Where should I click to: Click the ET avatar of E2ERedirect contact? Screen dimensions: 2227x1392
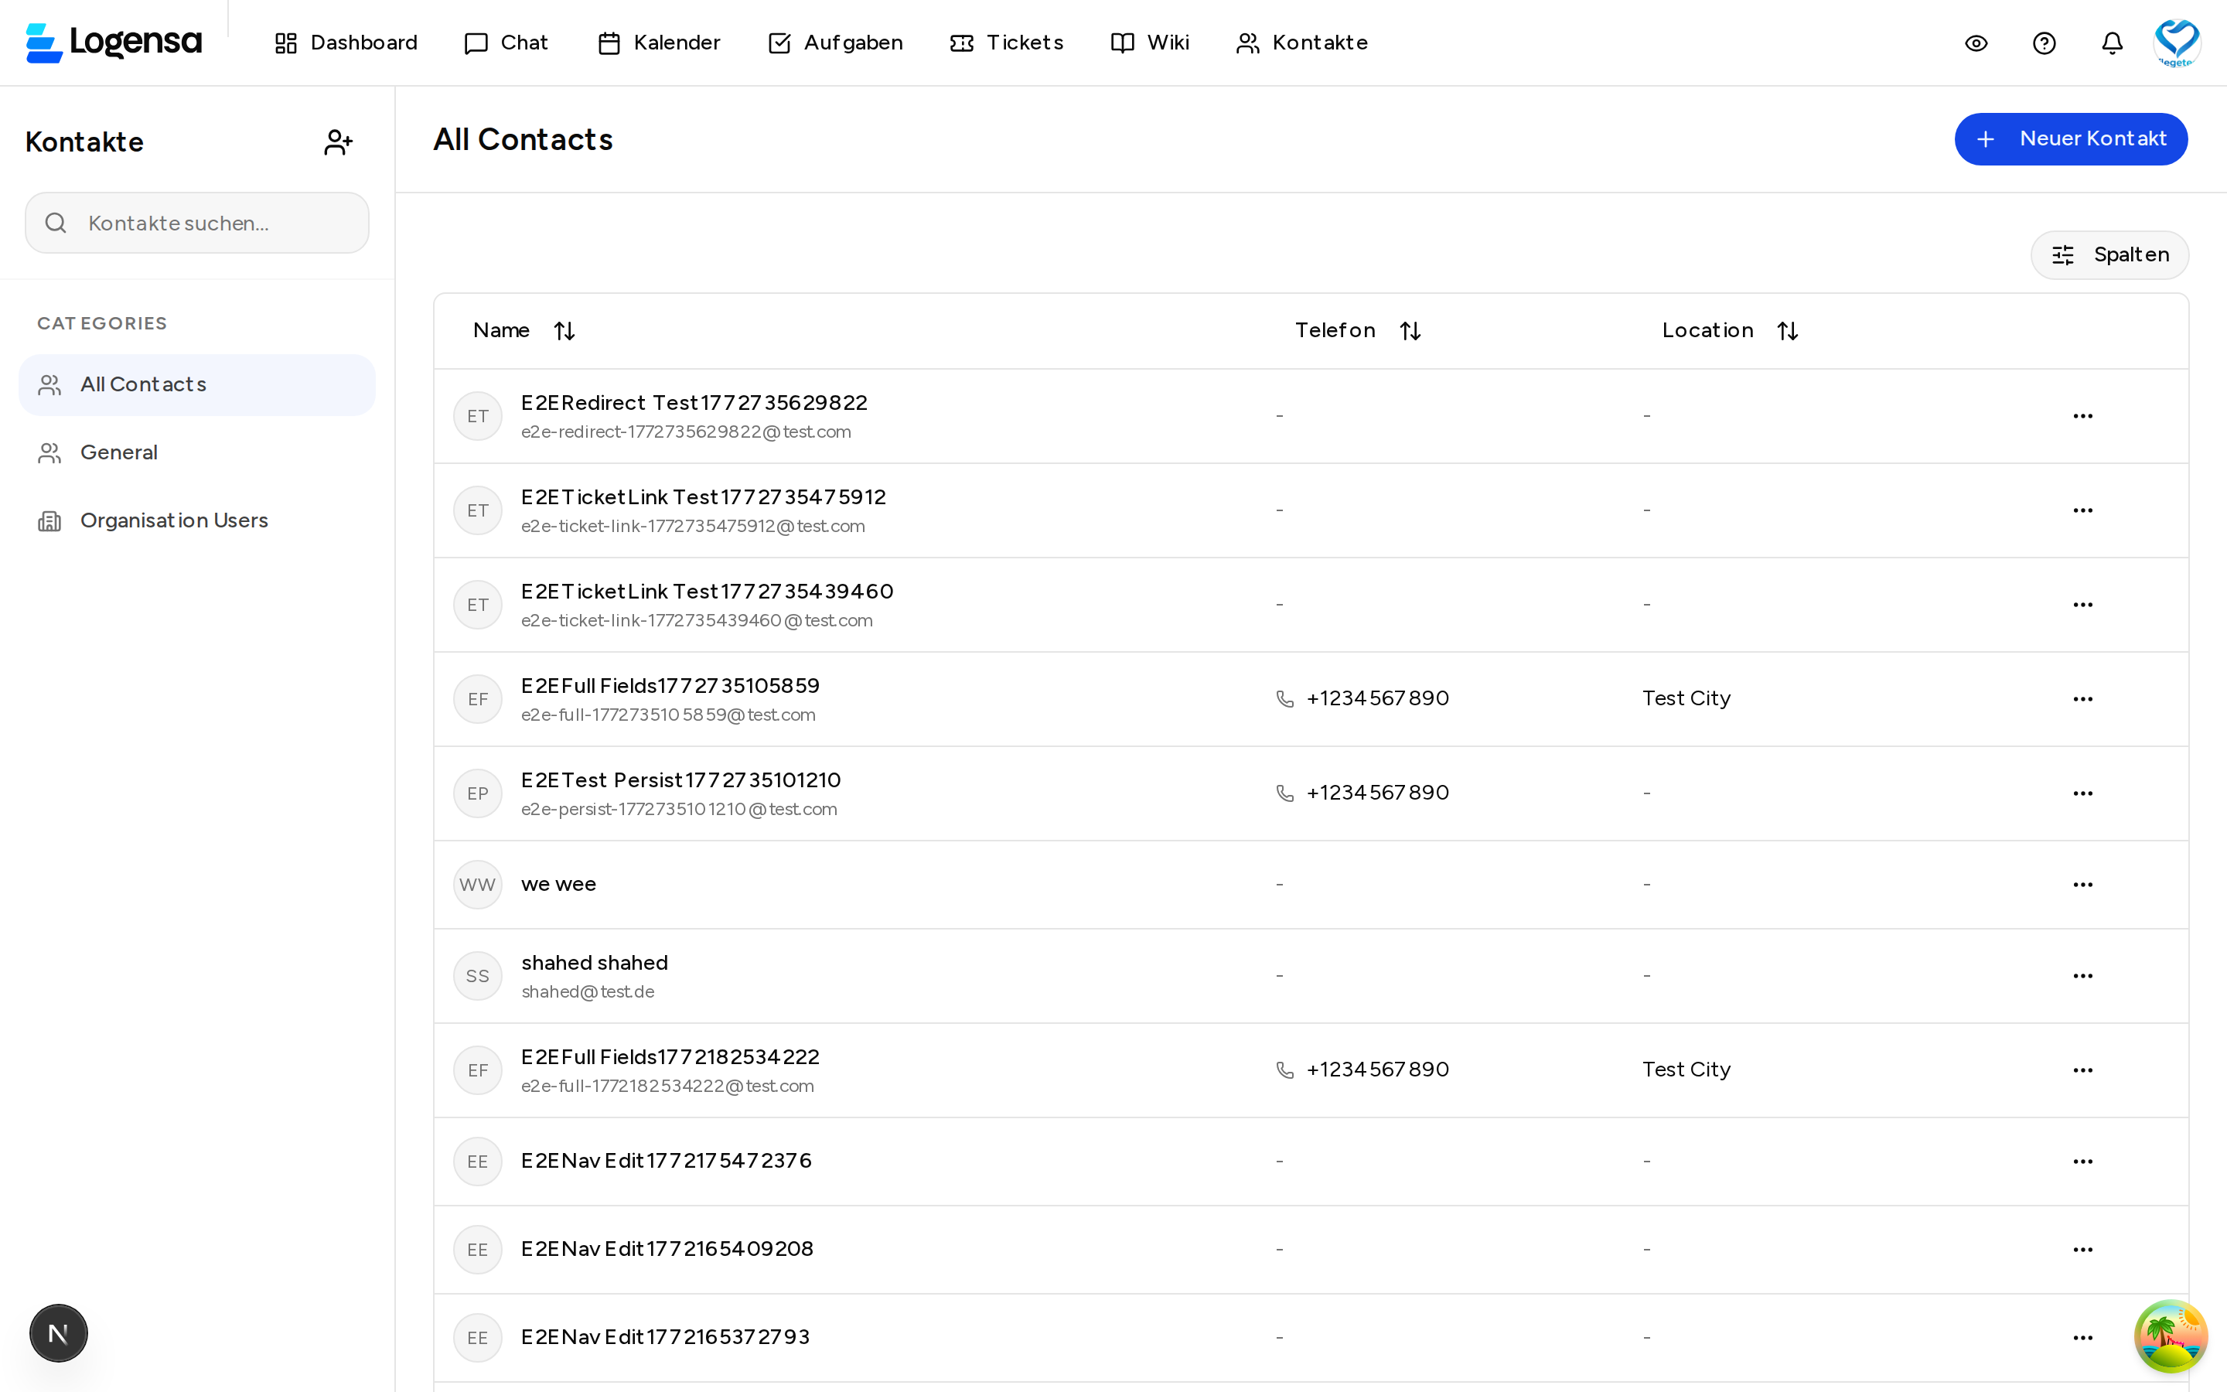478,416
